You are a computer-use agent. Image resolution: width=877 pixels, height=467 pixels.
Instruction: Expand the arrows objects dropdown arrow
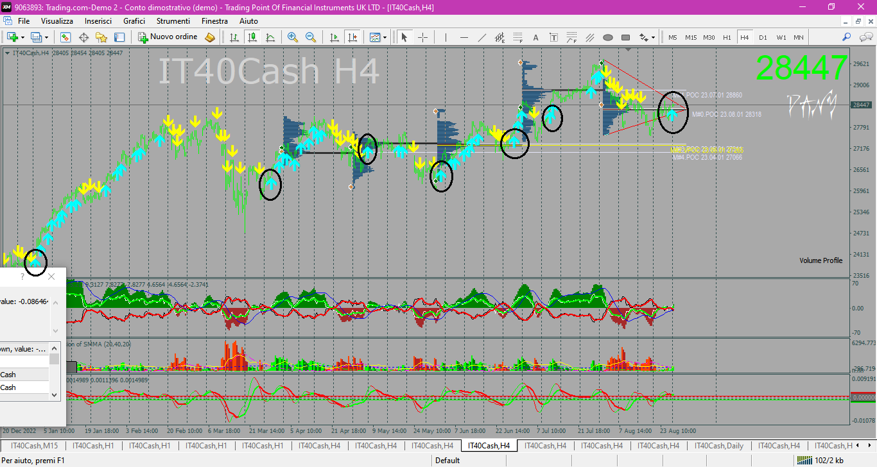pos(653,37)
